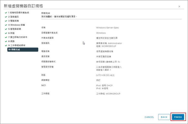Open step 8 網路

[11, 41]
